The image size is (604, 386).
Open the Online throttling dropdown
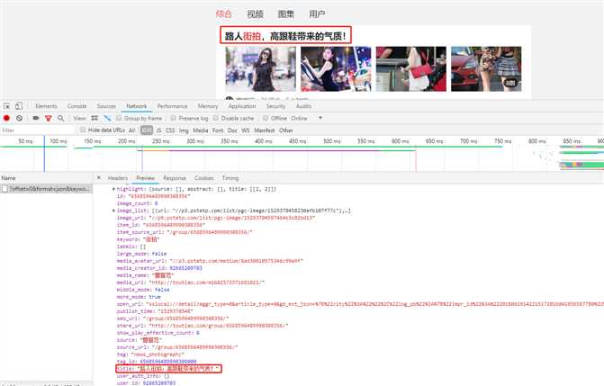point(307,118)
